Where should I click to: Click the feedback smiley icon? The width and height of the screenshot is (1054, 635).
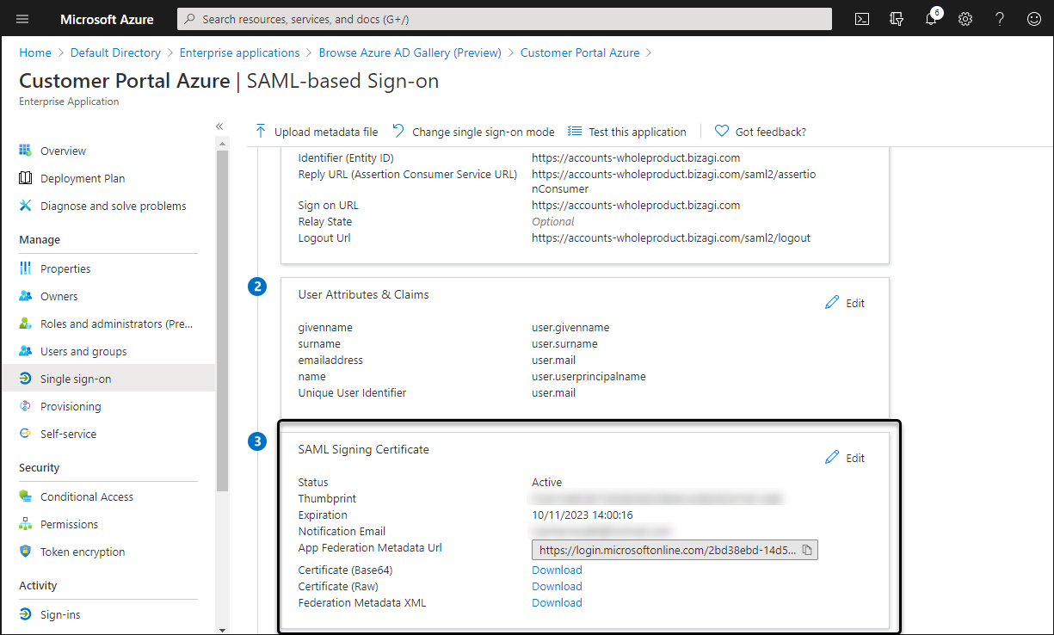pyautogui.click(x=1033, y=19)
